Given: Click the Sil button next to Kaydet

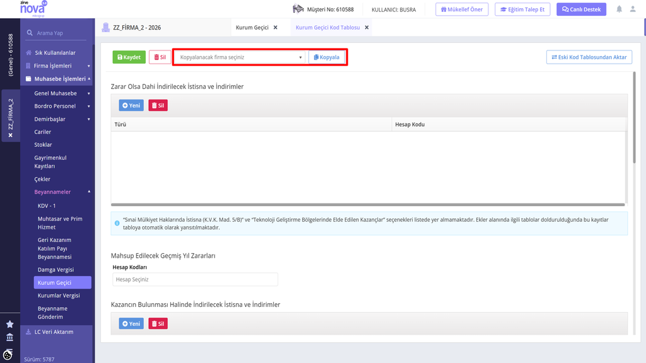Looking at the screenshot, I should pos(160,57).
